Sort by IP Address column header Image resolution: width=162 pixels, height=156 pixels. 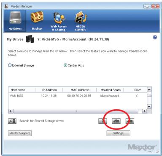point(49,90)
